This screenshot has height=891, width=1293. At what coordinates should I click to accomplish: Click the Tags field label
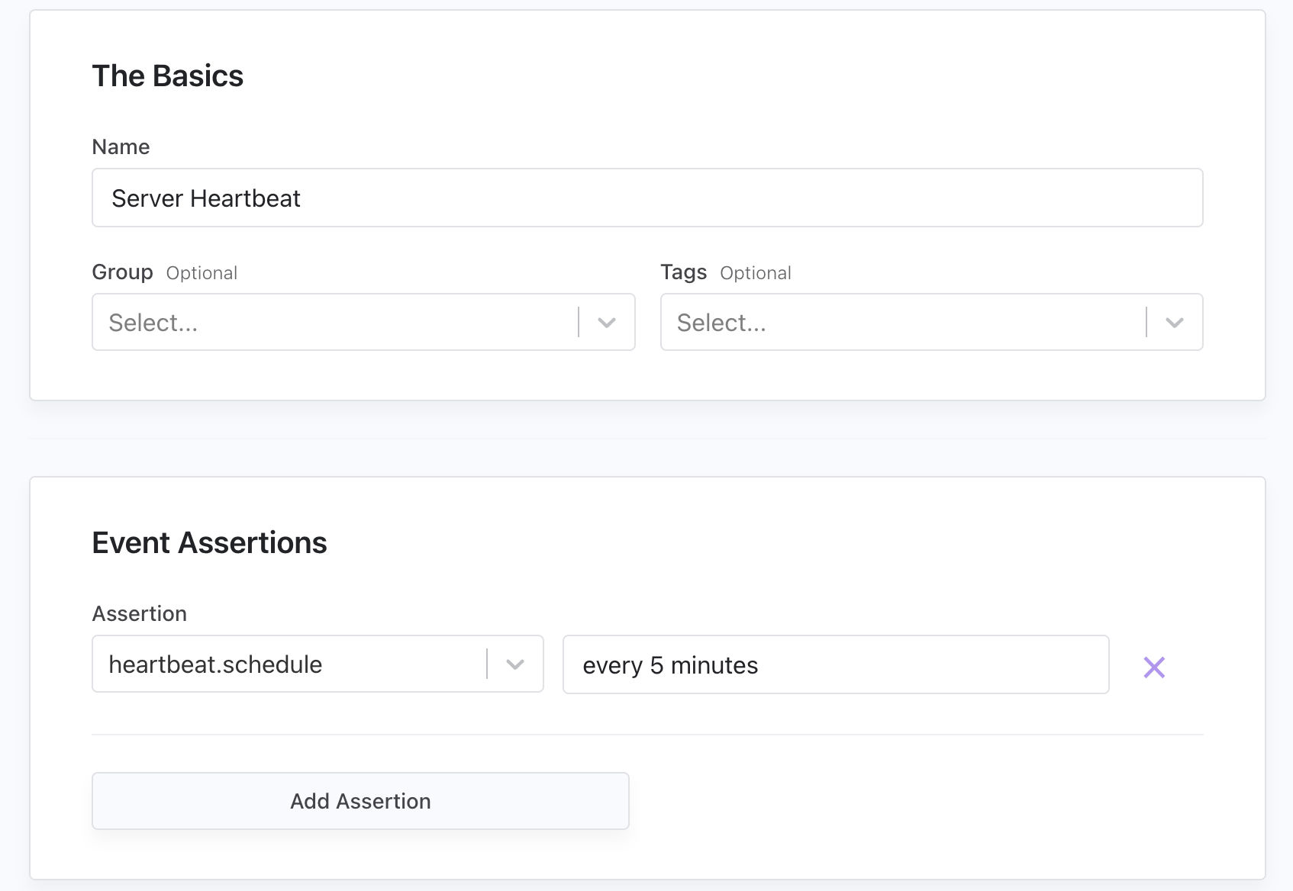[x=683, y=272]
